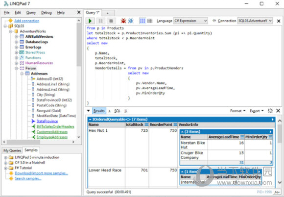This screenshot has height=197, width=284.
Task: Open the Format dropdown
Action: point(237,111)
